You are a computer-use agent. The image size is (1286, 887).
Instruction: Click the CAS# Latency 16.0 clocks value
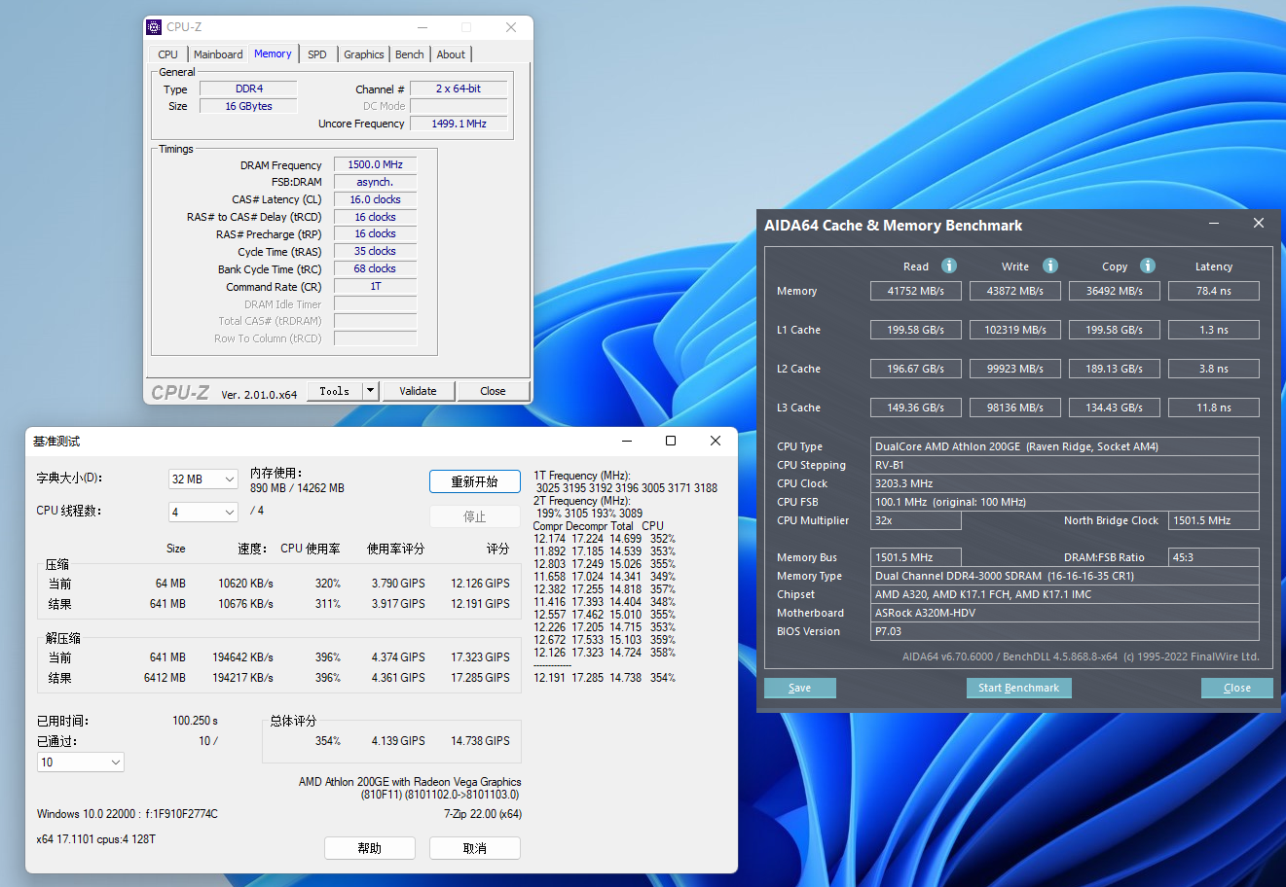376,199
